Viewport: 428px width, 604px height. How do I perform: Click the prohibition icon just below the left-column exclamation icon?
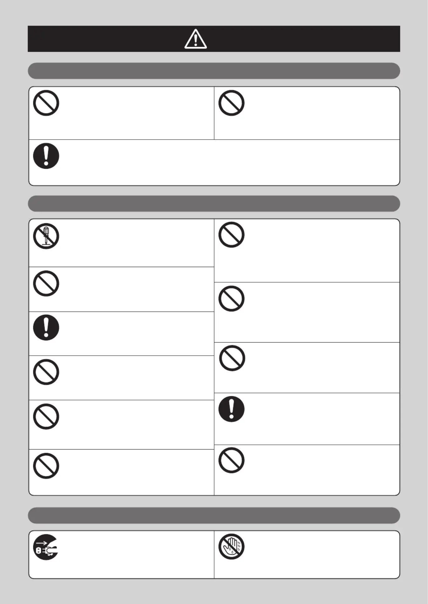coord(46,372)
